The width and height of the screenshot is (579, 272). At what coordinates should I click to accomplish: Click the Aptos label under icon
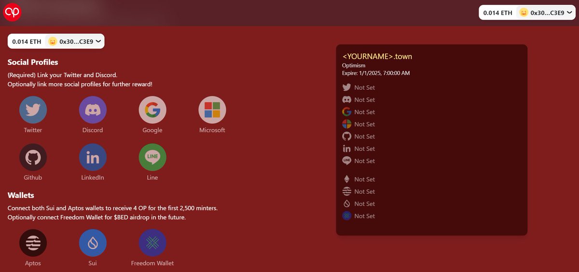33,263
